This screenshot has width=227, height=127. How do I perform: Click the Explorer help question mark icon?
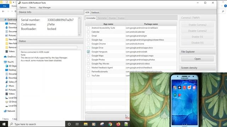pos(226,6)
